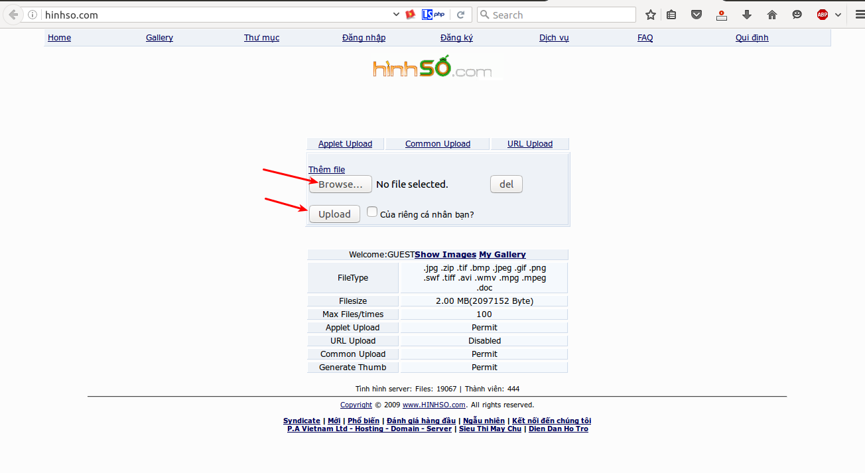Image resolution: width=865 pixels, height=473 pixels.
Task: Open the Syndicate footer link
Action: pos(302,421)
